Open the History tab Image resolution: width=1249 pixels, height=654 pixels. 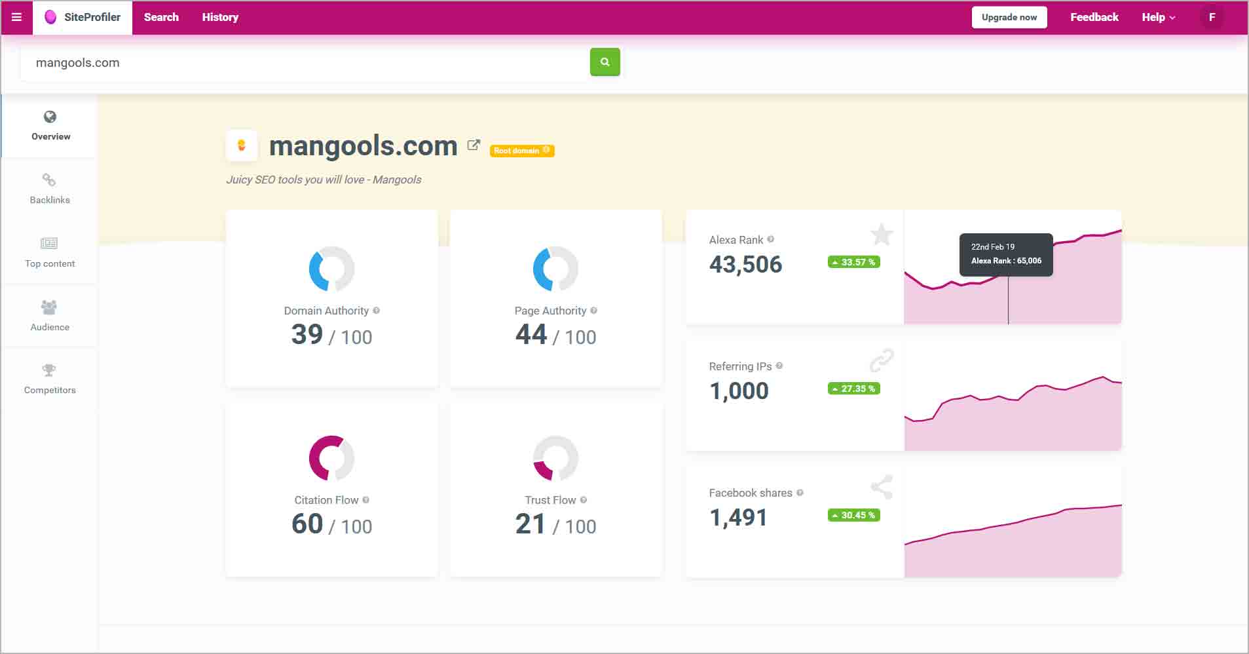point(220,17)
